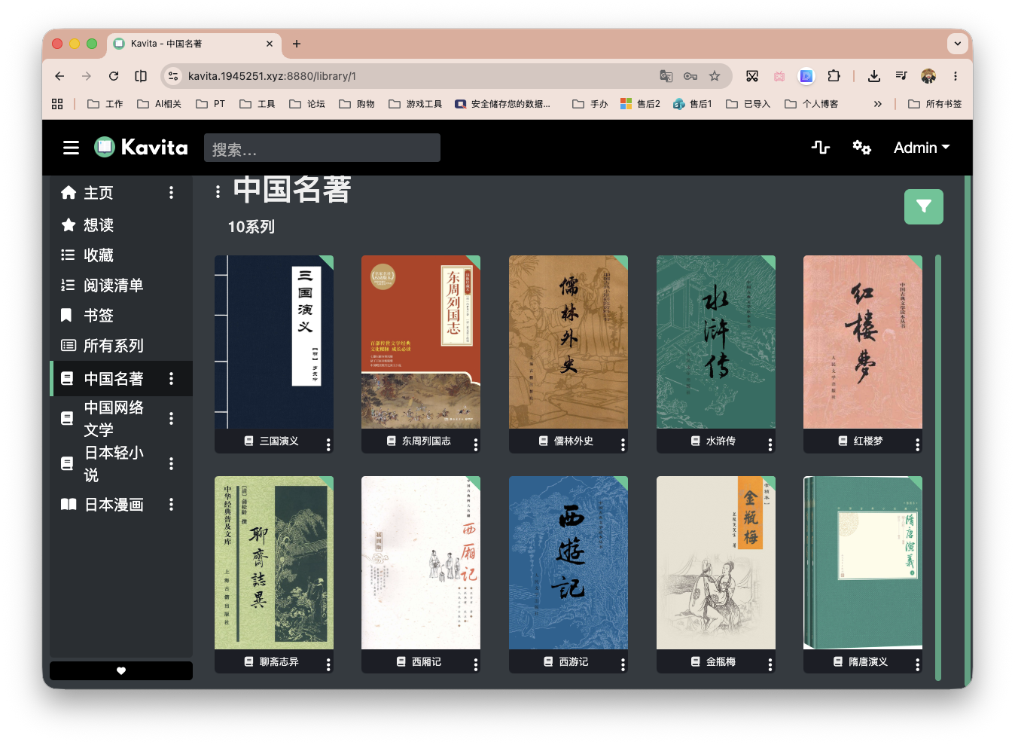Open the Admin user dropdown

click(x=922, y=148)
